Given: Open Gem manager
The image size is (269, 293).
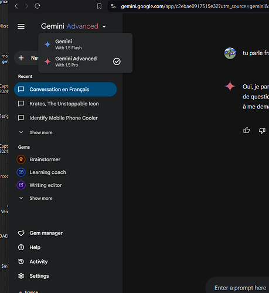Looking at the screenshot, I should [46, 233].
